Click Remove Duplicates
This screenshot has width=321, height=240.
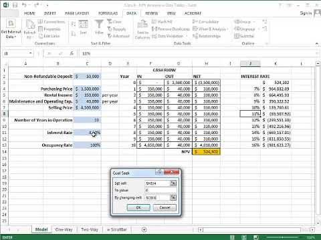pos(171,29)
